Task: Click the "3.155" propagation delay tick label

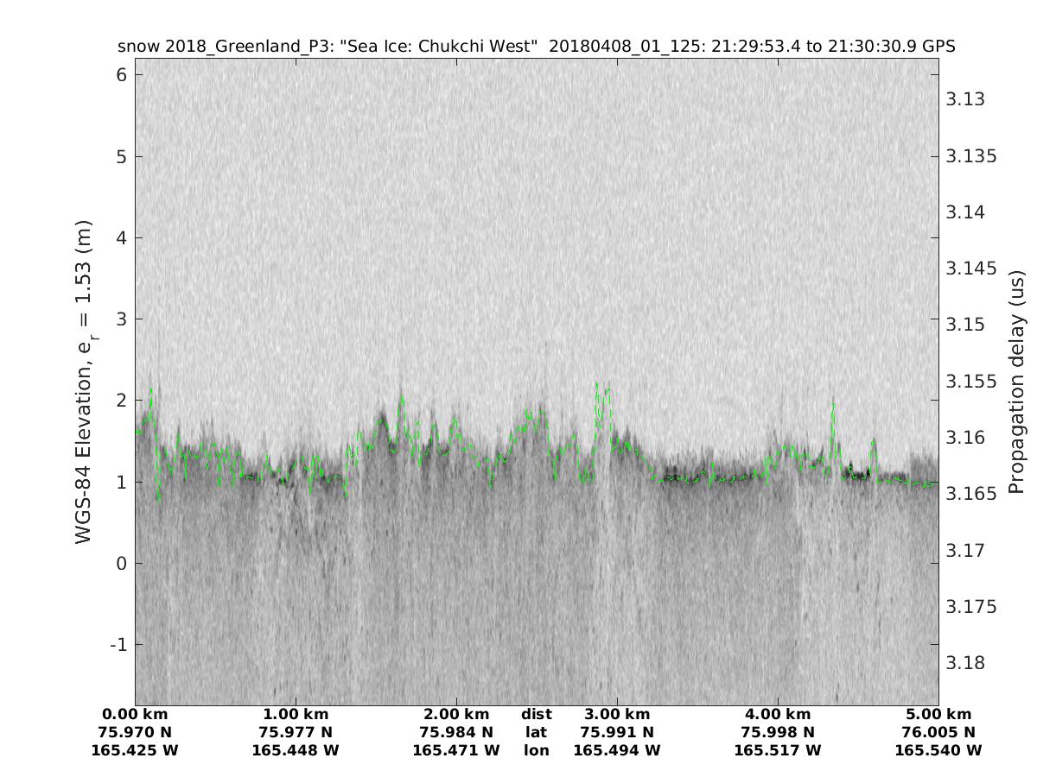Action: (970, 381)
